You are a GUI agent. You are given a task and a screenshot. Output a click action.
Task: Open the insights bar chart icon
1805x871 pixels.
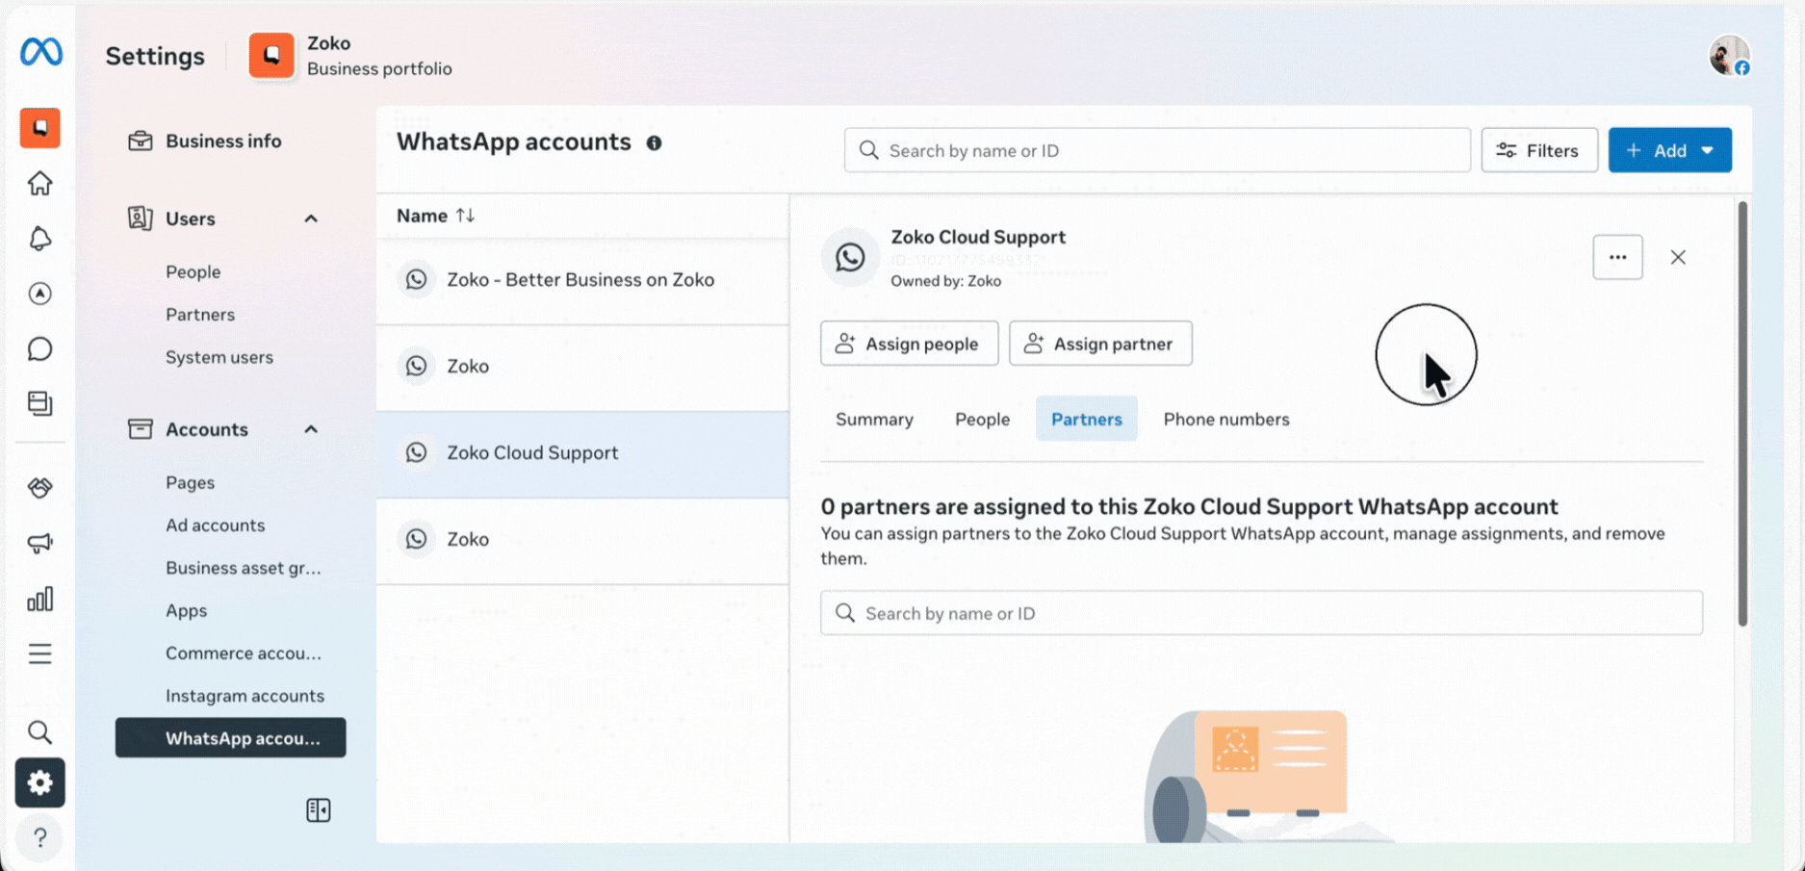[40, 600]
